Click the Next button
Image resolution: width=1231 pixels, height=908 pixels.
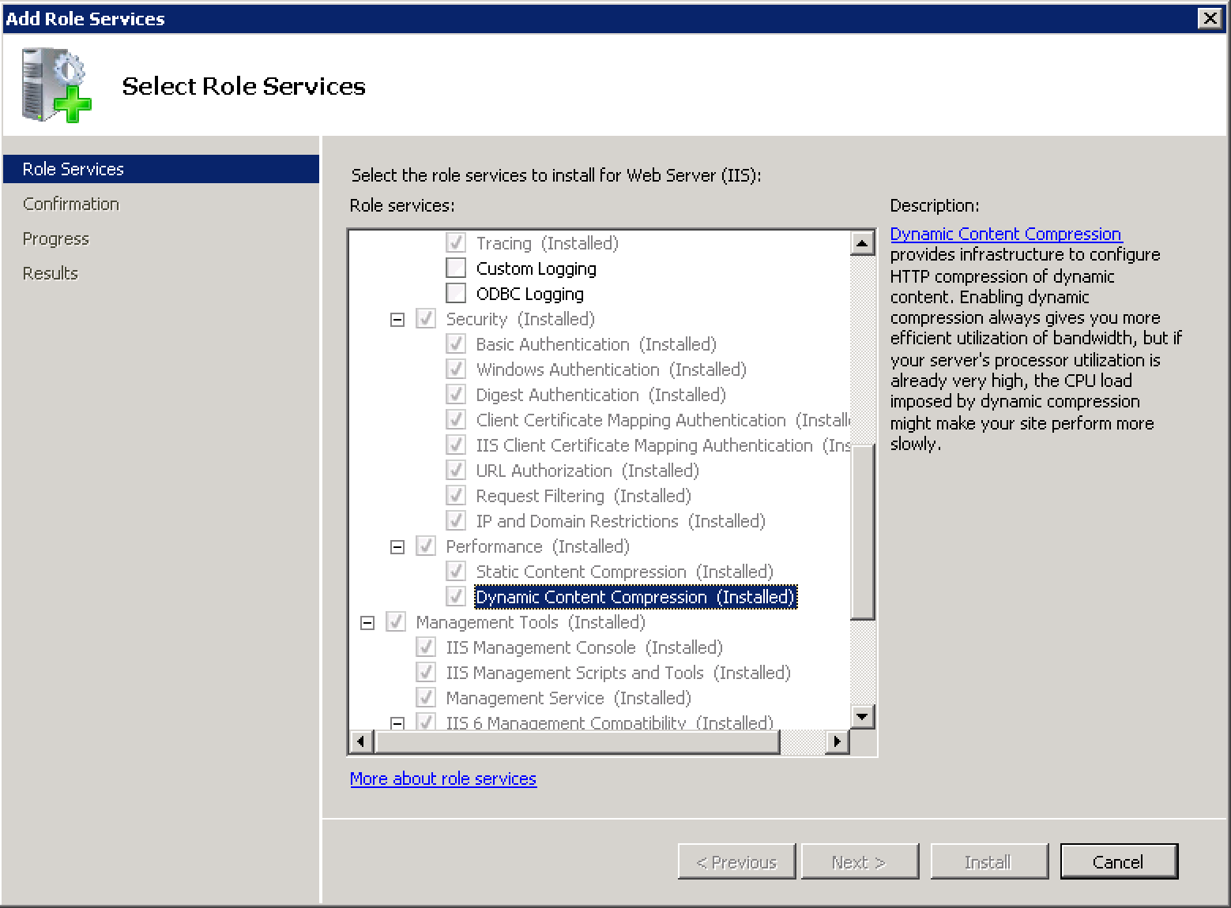click(860, 861)
